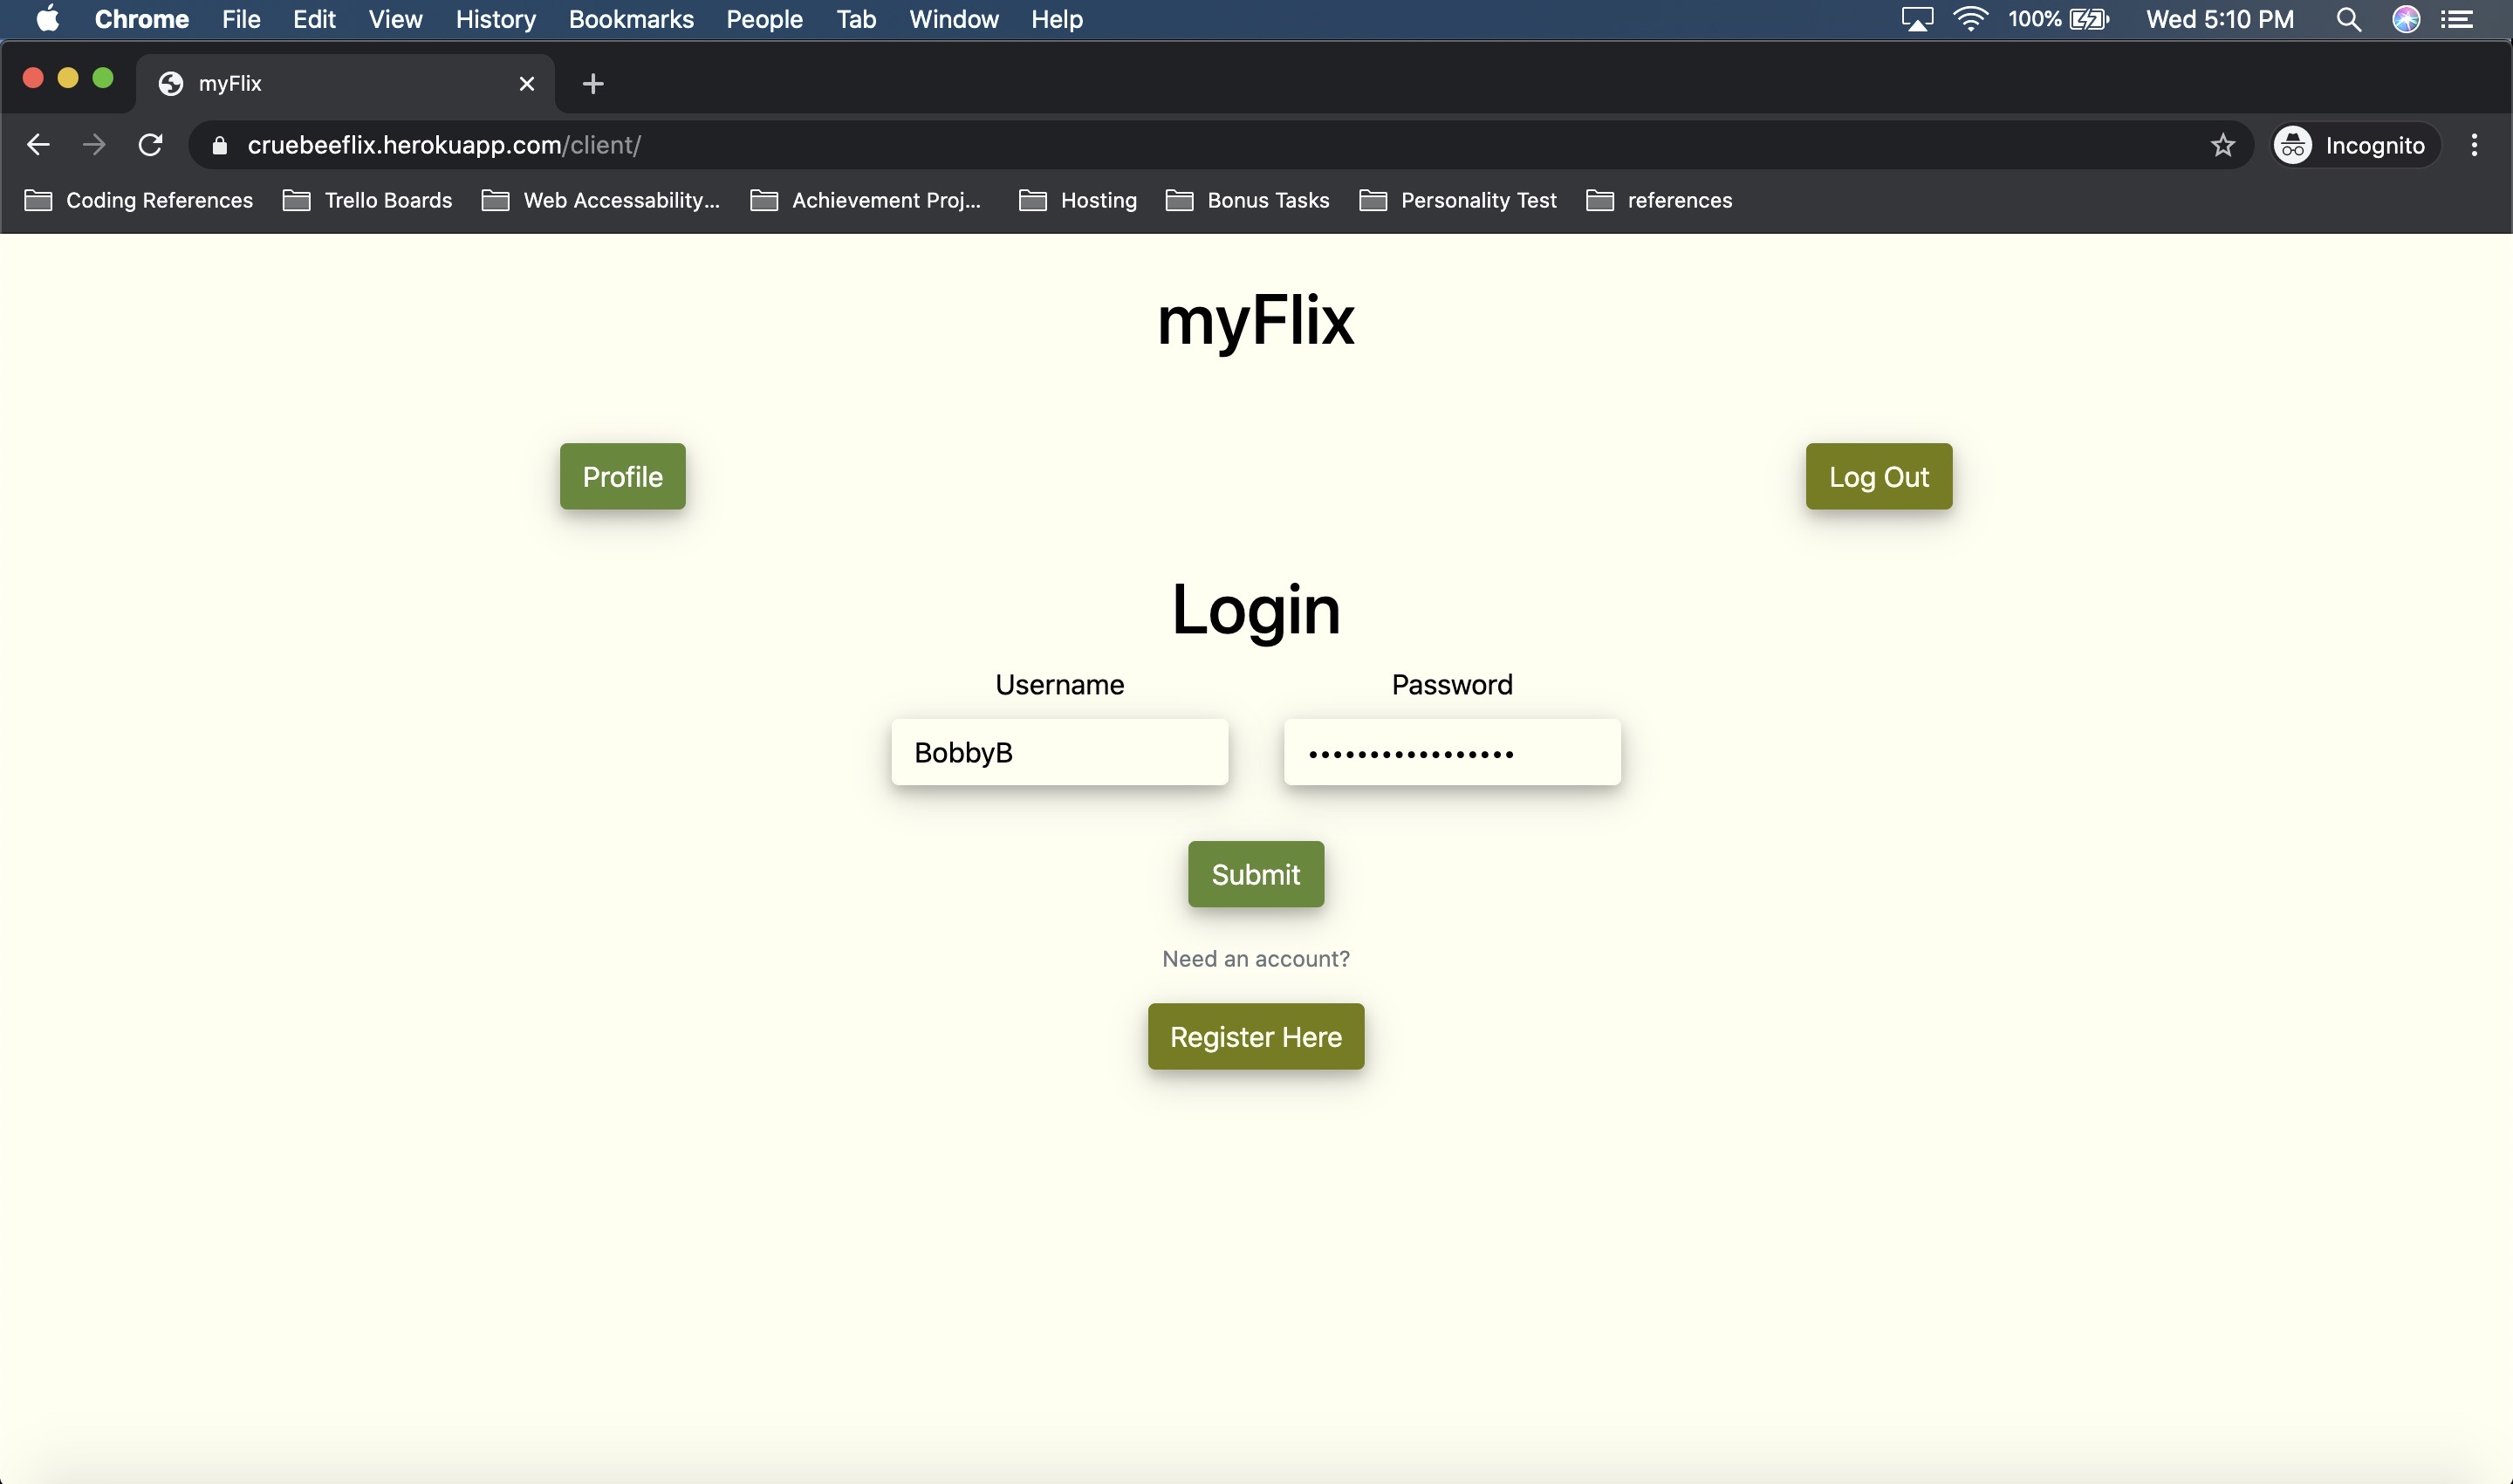Image resolution: width=2513 pixels, height=1484 pixels.
Task: Open the Coding References bookmark folder
Action: [x=139, y=201]
